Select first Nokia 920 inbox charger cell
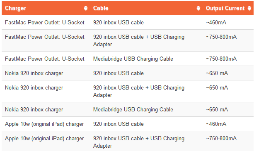 pyautogui.click(x=34, y=73)
